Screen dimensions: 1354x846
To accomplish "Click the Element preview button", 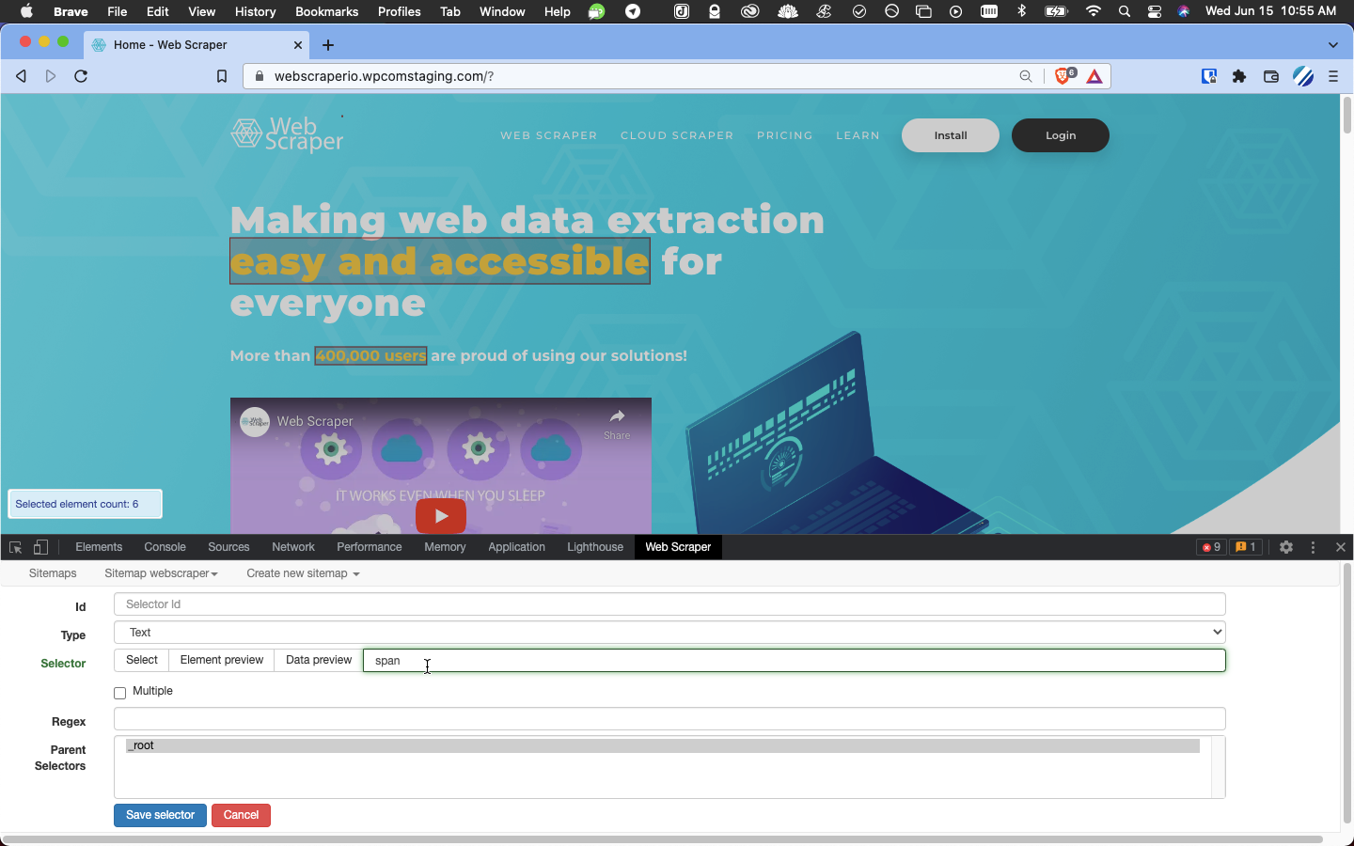I will (x=221, y=660).
